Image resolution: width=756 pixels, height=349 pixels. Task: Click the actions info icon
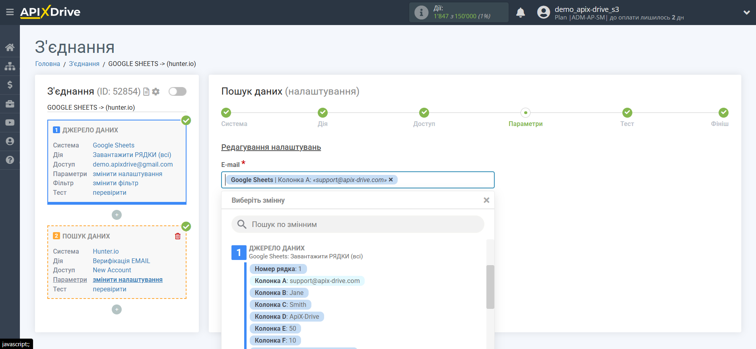coord(421,12)
